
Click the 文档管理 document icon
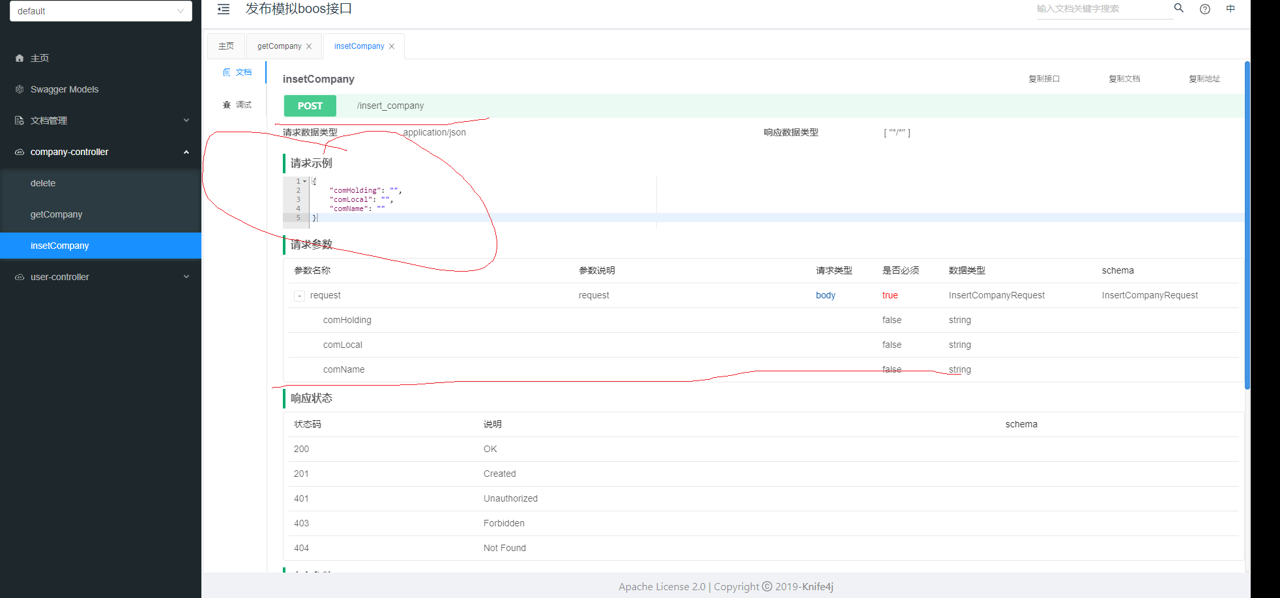tap(20, 121)
